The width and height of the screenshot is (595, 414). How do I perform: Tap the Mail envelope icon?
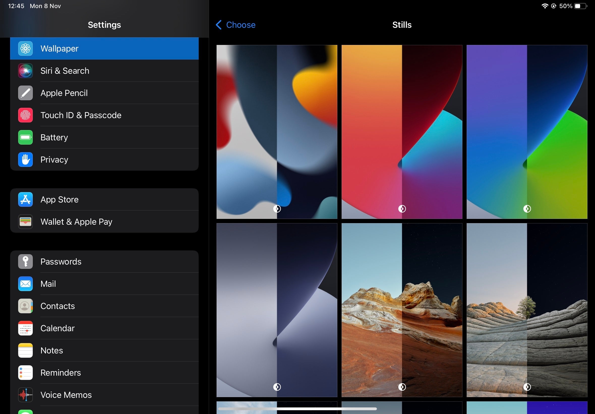pos(25,283)
